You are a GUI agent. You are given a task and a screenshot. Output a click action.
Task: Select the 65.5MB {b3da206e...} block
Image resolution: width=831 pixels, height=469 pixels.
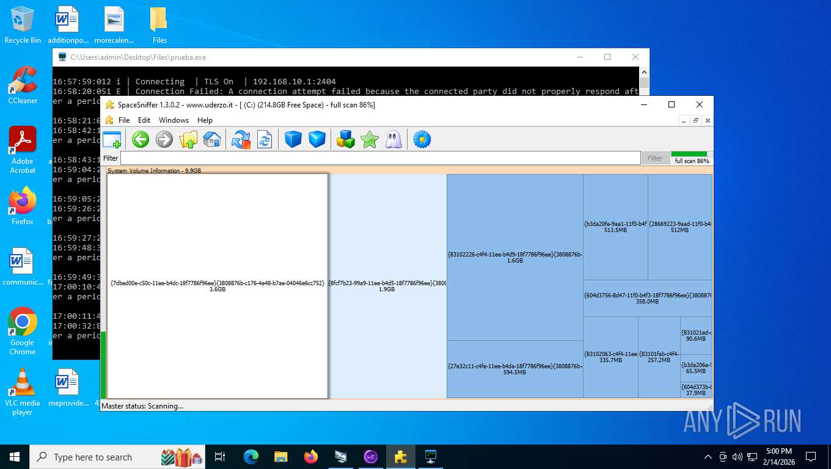point(696,368)
